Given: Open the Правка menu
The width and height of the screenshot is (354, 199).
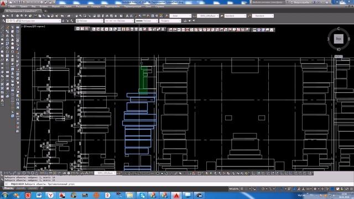Looking at the screenshot, I should 23,7.
